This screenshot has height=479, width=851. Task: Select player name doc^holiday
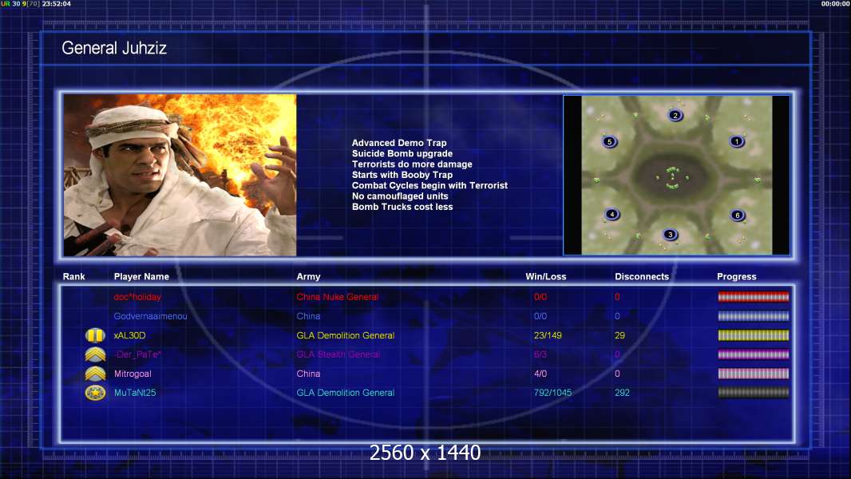pyautogui.click(x=137, y=297)
